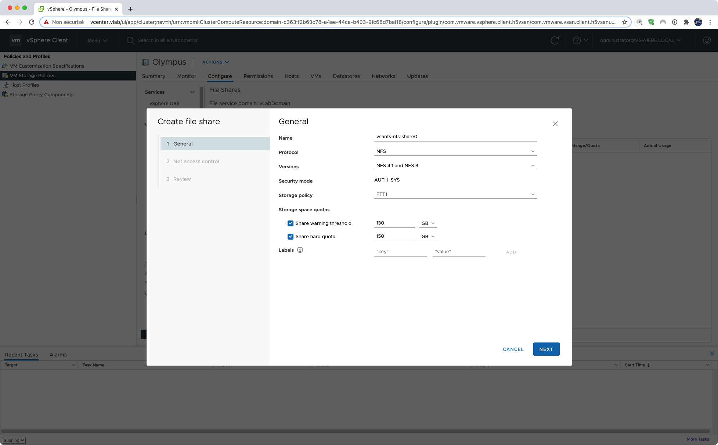Click the ADD label button
The width and height of the screenshot is (718, 445).
coord(511,252)
